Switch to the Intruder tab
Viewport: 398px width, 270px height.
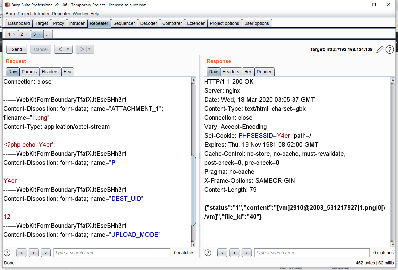[77, 23]
